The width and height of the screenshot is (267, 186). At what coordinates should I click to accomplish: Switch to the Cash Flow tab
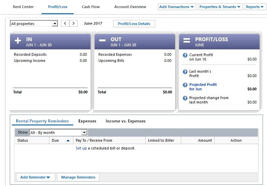pyautogui.click(x=91, y=7)
